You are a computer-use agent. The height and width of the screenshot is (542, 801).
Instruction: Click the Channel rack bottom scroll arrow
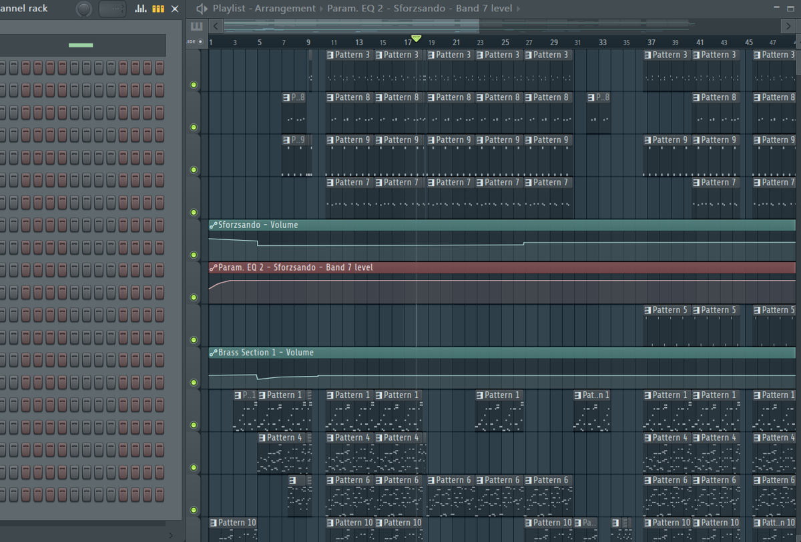click(171, 535)
